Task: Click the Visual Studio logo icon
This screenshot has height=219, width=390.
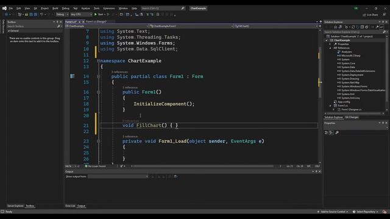Action: coord(4,8)
